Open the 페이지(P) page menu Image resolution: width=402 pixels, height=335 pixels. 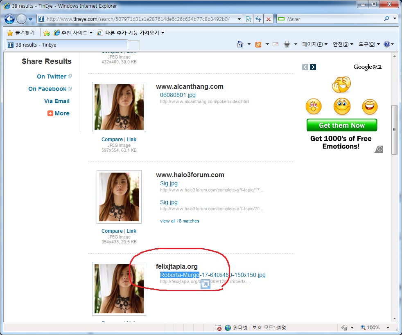pos(314,44)
